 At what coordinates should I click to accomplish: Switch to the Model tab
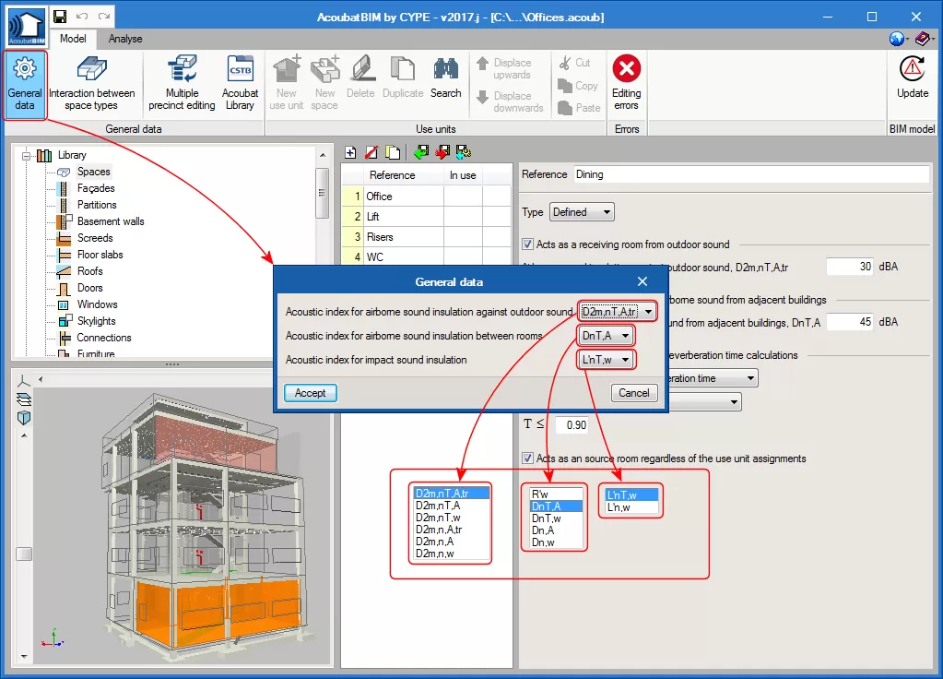pos(73,39)
